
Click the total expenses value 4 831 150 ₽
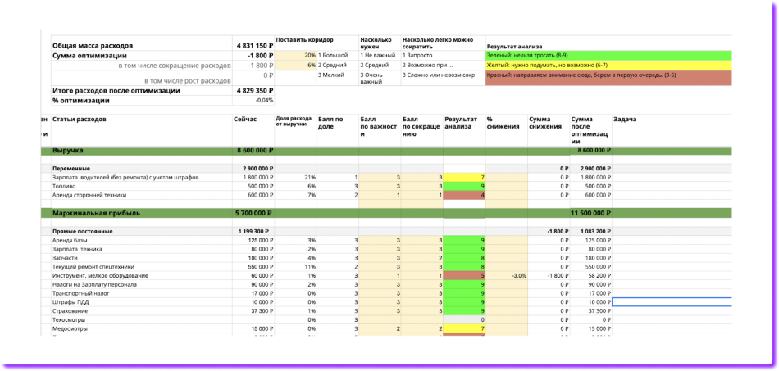pyautogui.click(x=253, y=46)
